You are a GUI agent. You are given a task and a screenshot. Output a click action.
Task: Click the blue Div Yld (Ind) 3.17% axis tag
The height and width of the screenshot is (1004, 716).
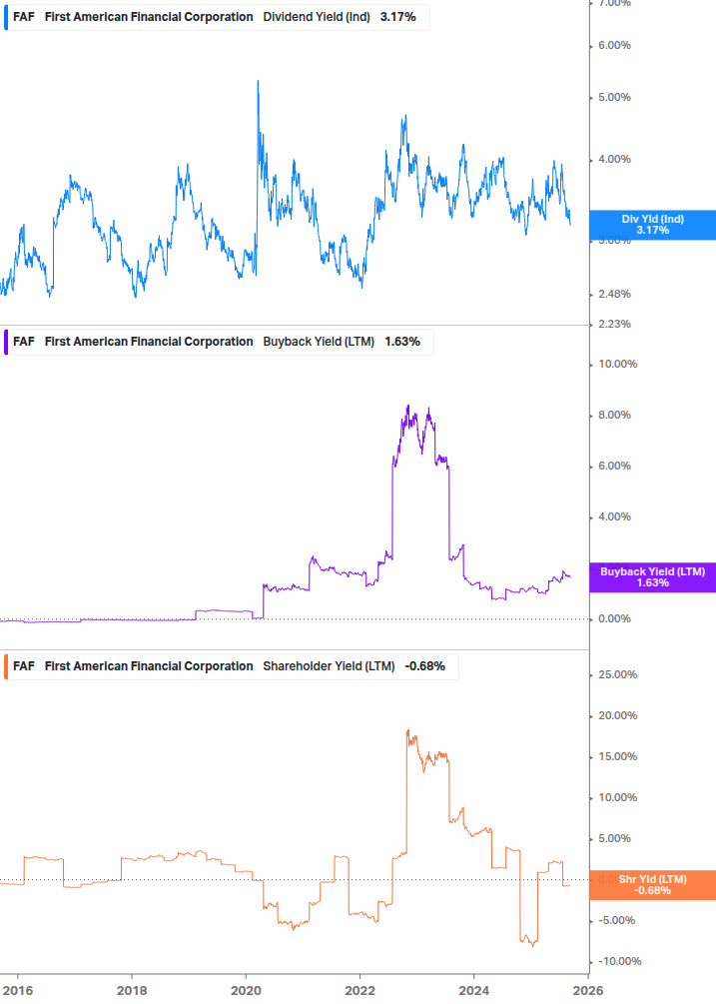point(653,225)
